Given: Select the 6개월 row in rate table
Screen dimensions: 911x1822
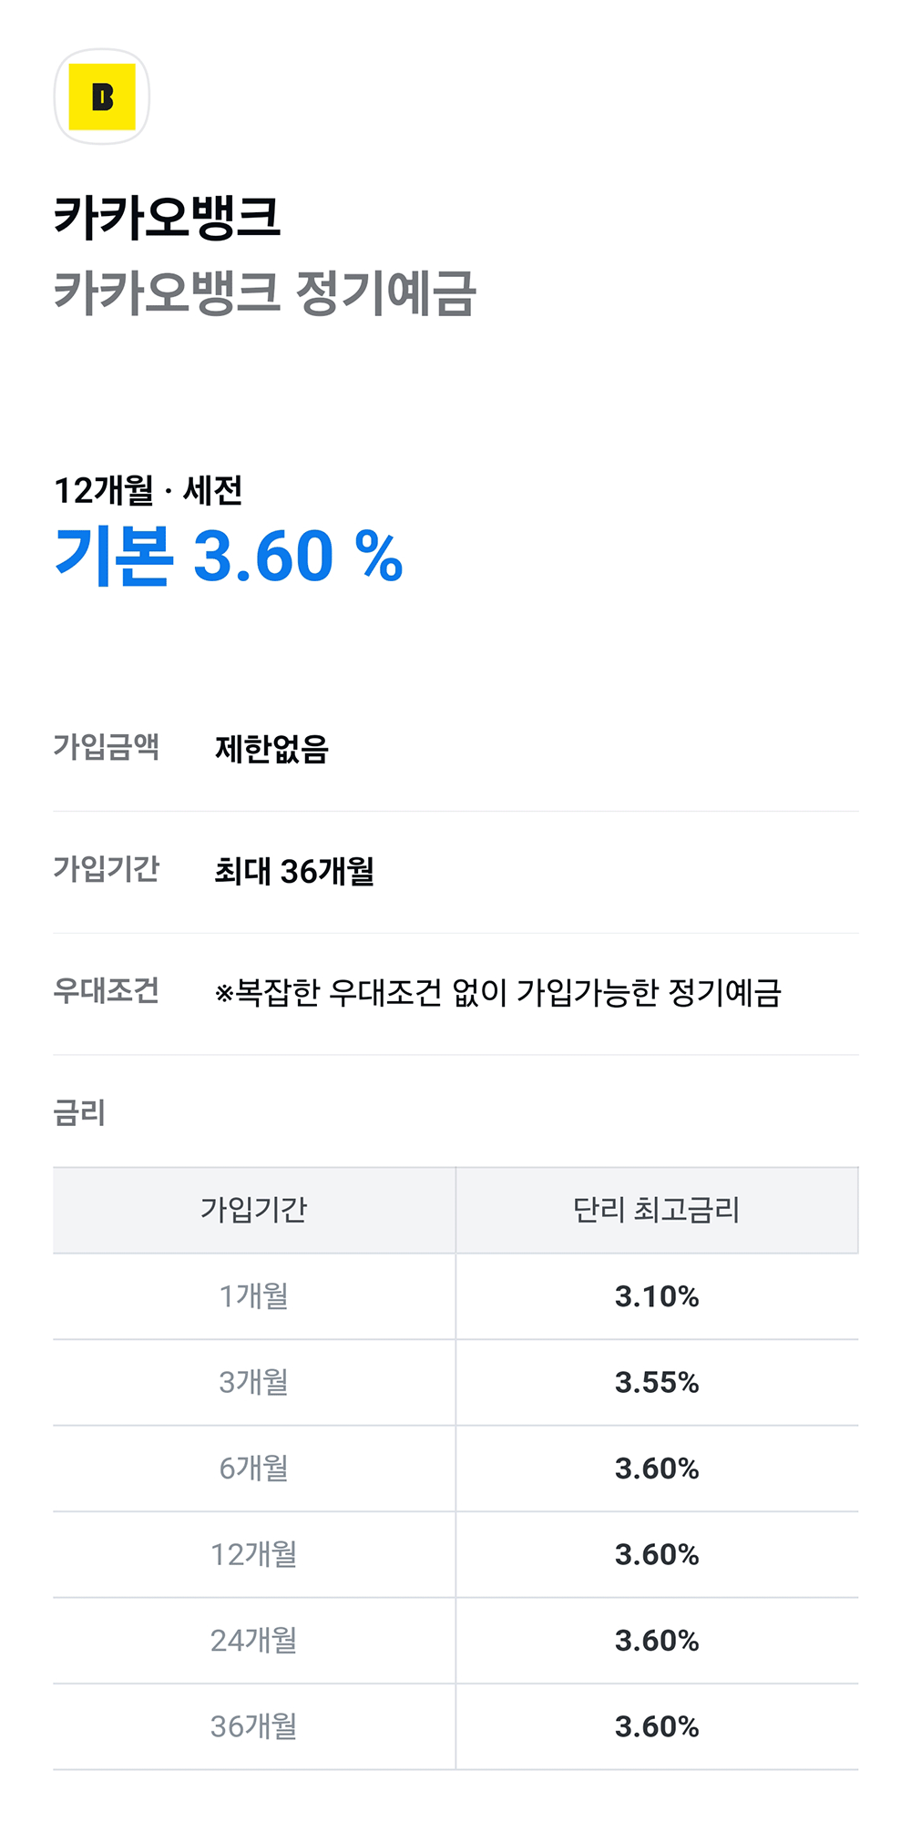Looking at the screenshot, I should [x=254, y=1468].
